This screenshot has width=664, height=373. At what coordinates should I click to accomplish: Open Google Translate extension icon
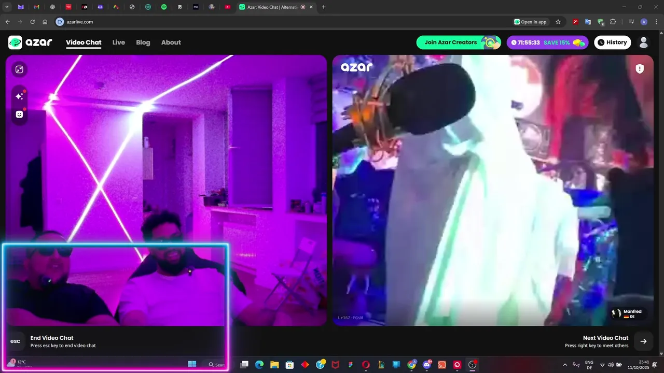coord(588,22)
